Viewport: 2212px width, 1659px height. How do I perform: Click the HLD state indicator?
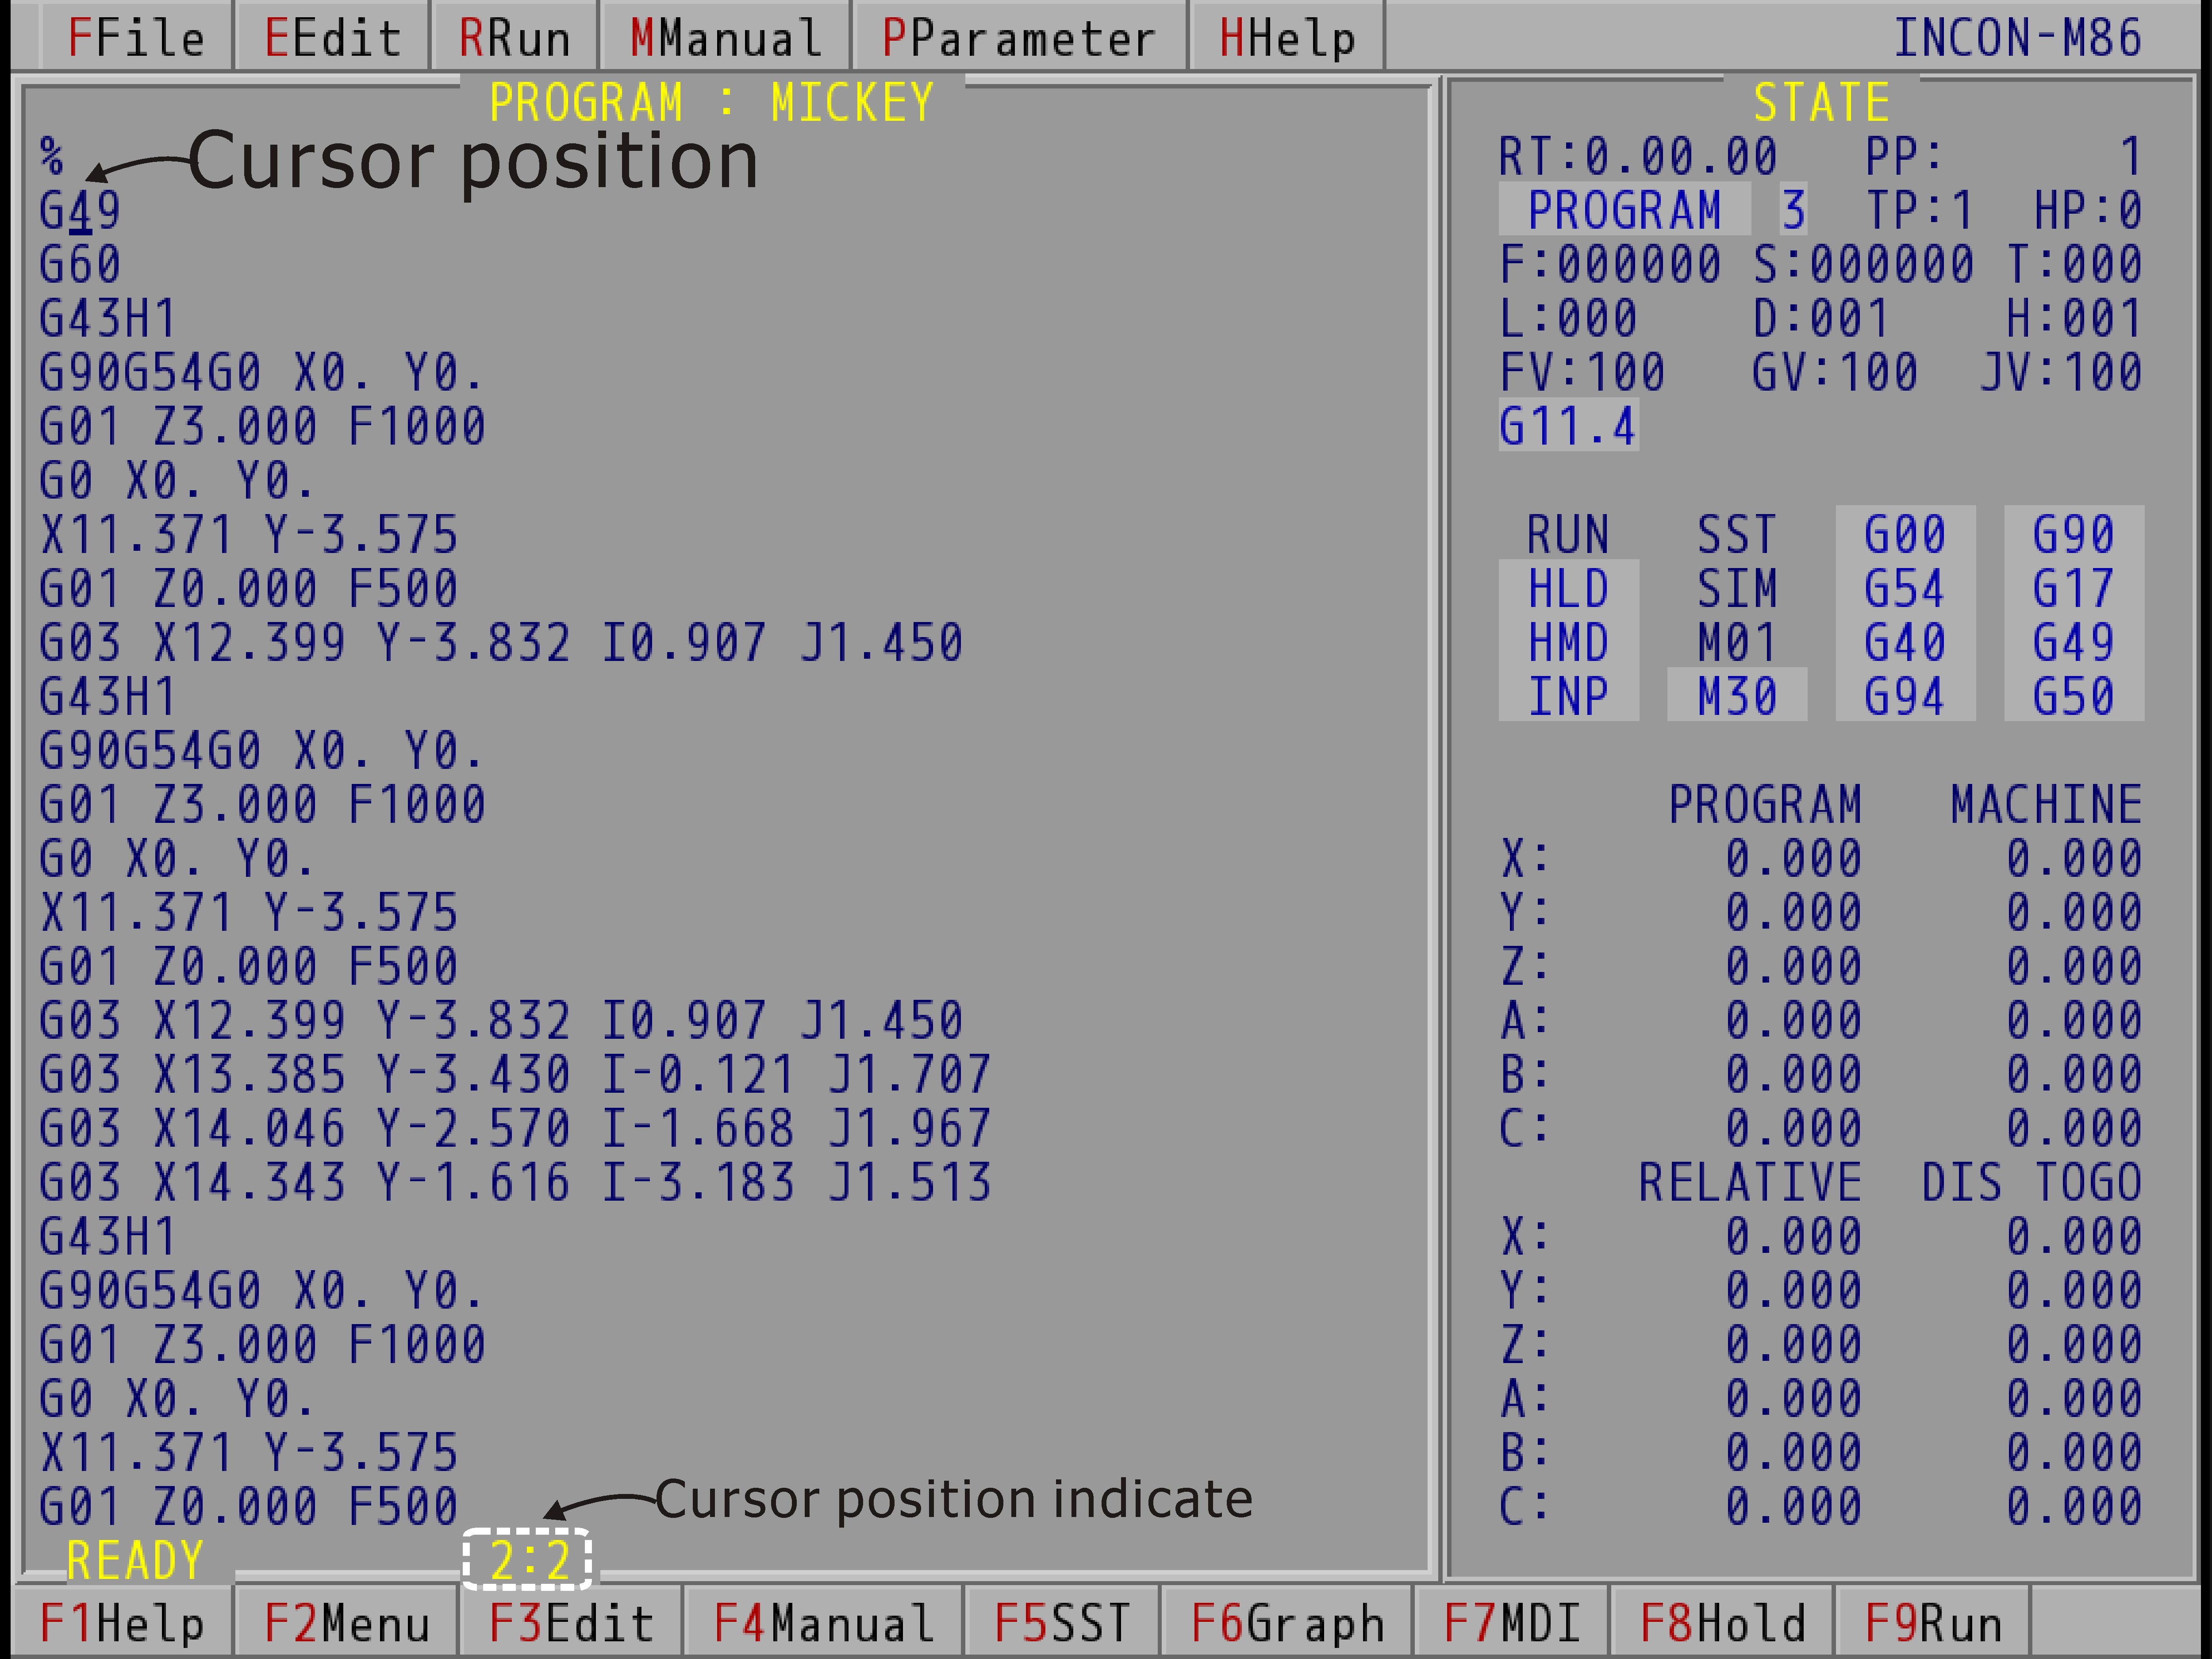1568,589
